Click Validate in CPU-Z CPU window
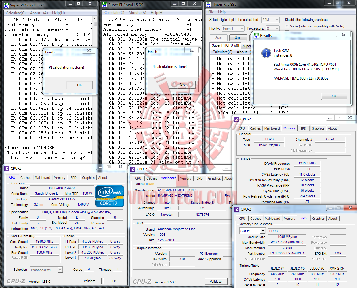Image resolution: width=357 pixels, height=288 pixels. tap(90, 281)
